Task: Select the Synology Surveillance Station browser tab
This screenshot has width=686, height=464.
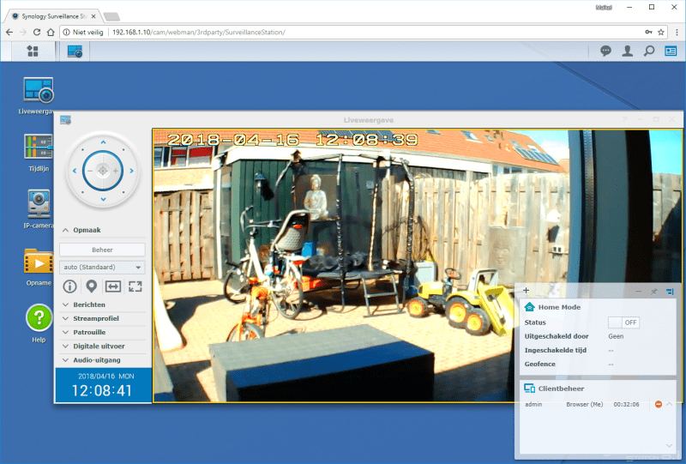Action: click(53, 16)
